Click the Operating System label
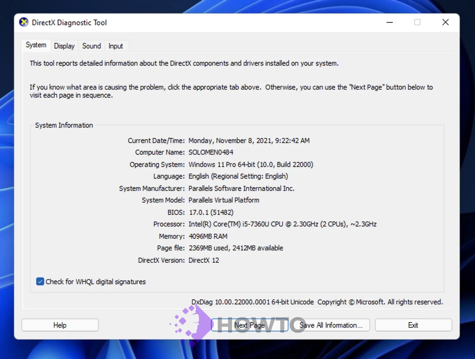The image size is (475, 359). [x=157, y=164]
